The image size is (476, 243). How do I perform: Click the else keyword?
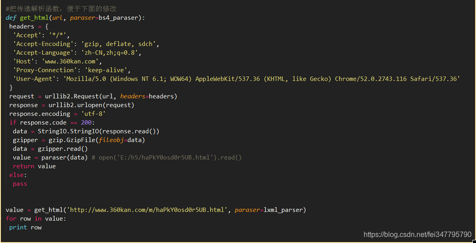(x=16, y=175)
